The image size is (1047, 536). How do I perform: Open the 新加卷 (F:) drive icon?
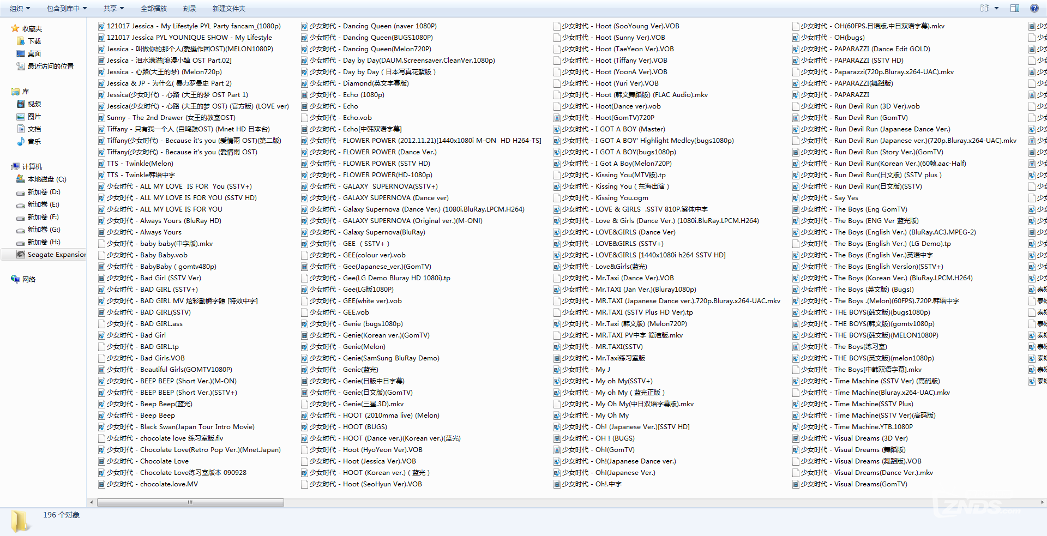click(x=21, y=217)
